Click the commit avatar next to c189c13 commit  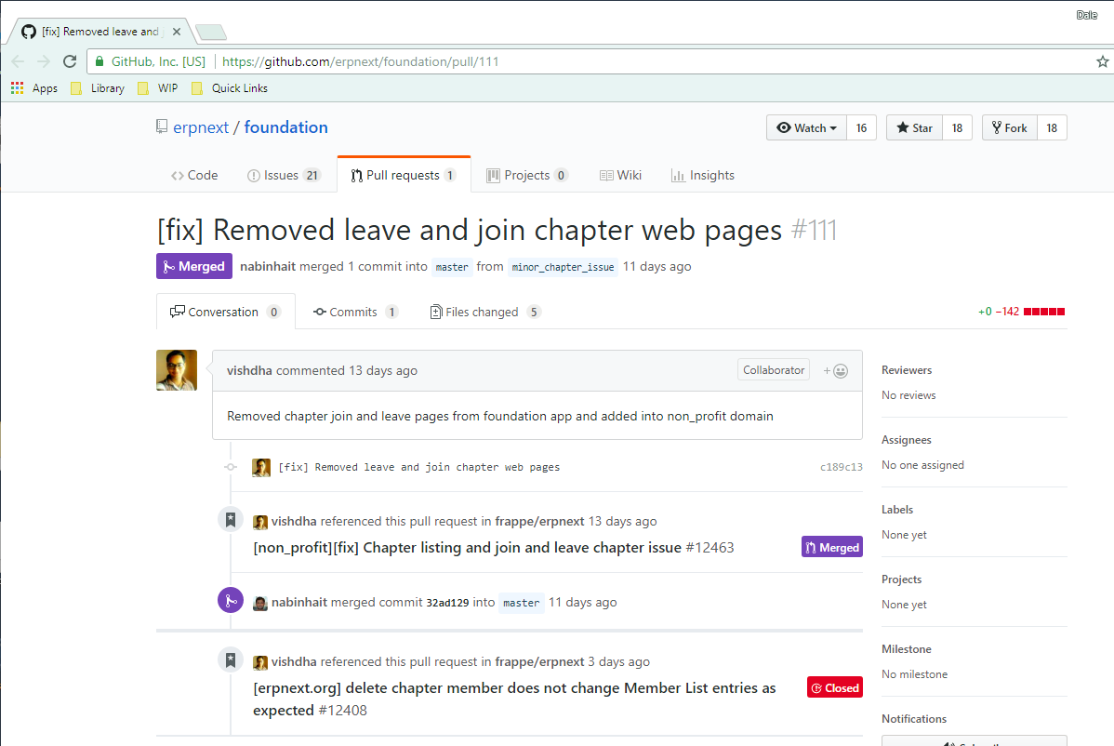(x=261, y=468)
